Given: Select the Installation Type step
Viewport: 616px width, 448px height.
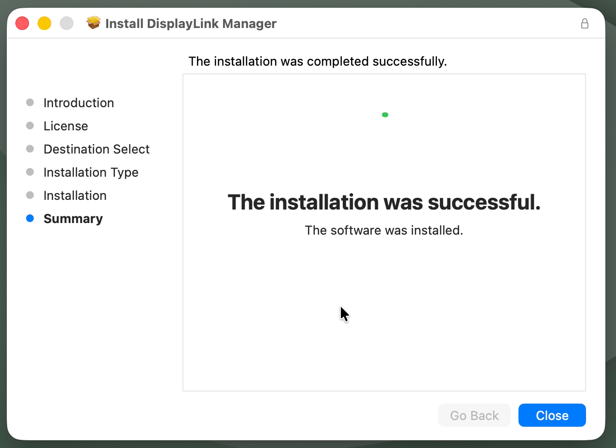Looking at the screenshot, I should click(91, 172).
